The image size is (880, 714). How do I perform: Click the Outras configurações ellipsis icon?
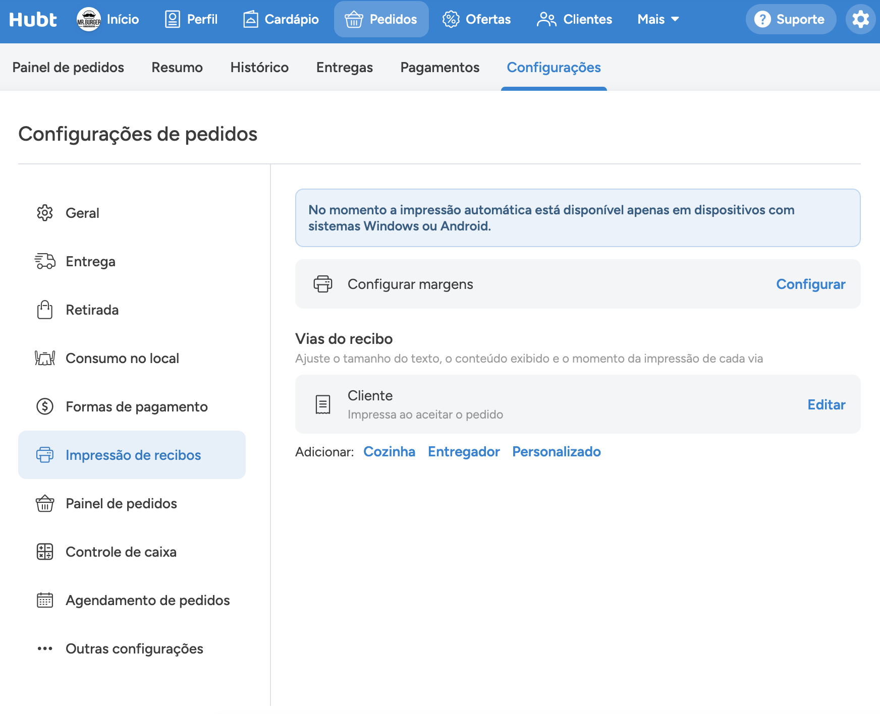point(45,648)
